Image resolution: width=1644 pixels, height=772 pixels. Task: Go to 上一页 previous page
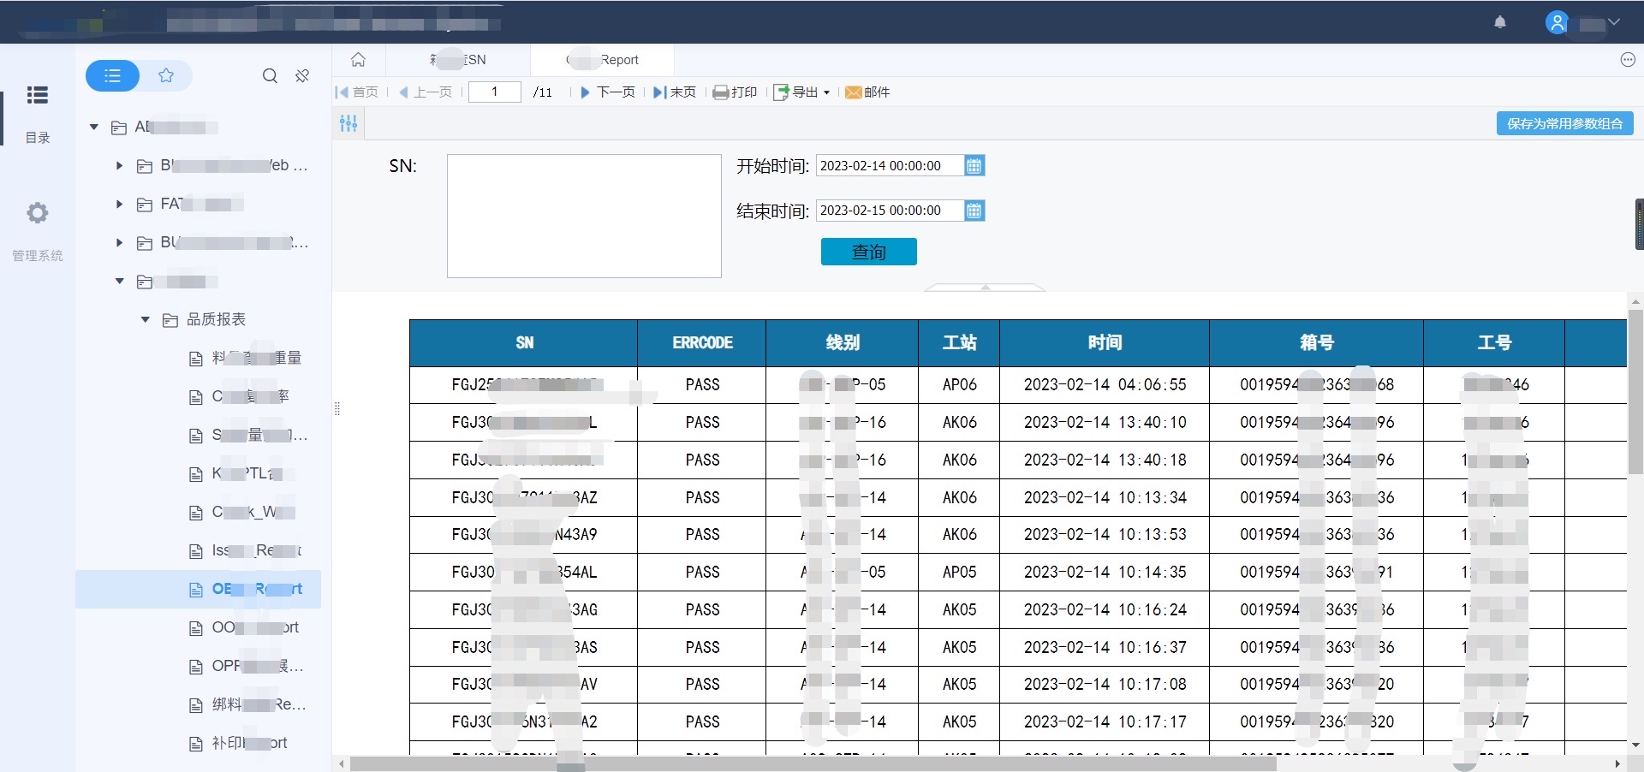(x=426, y=92)
